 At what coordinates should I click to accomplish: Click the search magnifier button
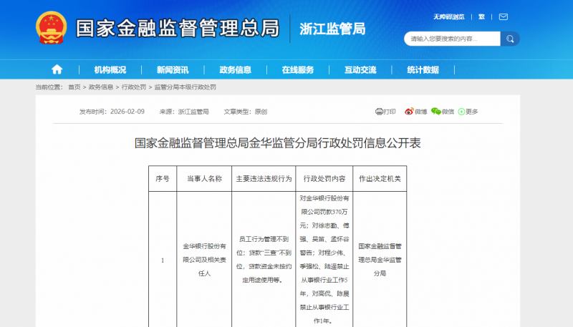point(510,39)
